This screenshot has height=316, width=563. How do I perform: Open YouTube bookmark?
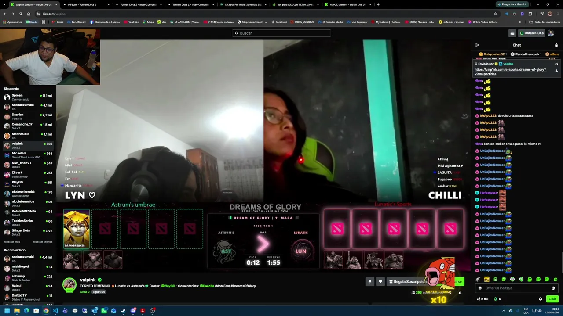pos(131,22)
